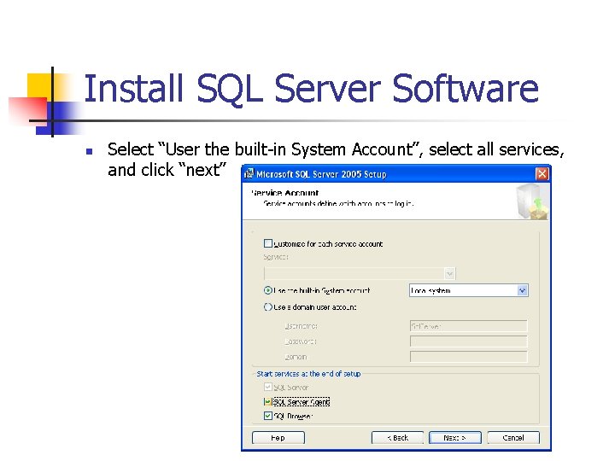Open the disabled Service dropdown
The image size is (615, 461).
449,273
